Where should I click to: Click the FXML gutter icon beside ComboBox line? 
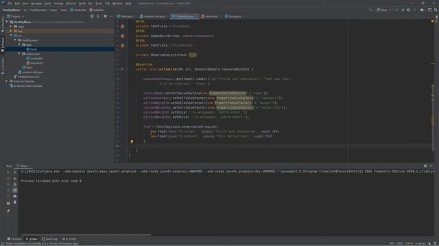tap(122, 36)
